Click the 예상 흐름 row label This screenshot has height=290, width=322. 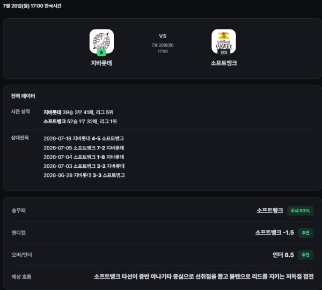[x=21, y=277]
